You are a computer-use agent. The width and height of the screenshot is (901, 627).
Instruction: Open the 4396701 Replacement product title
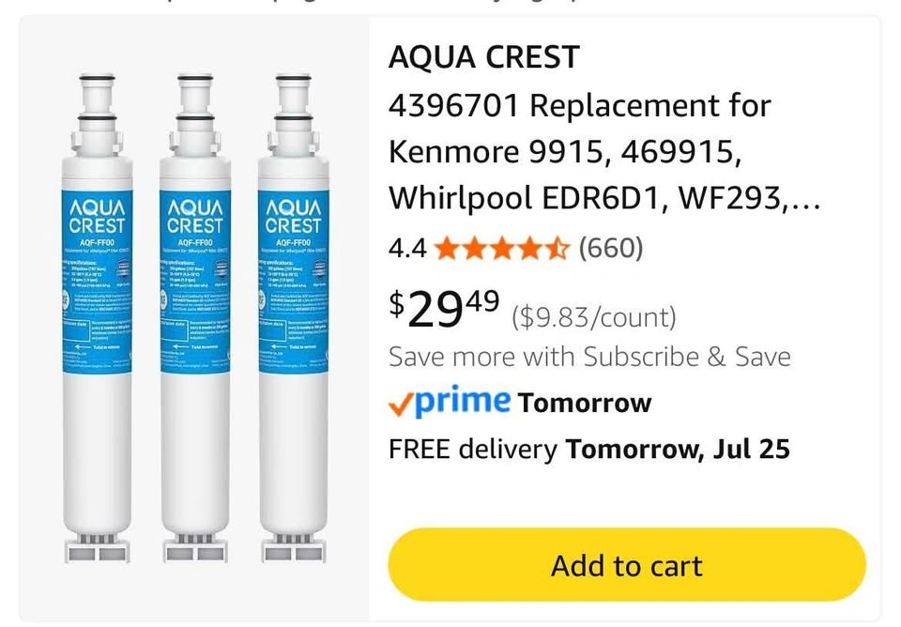[604, 152]
